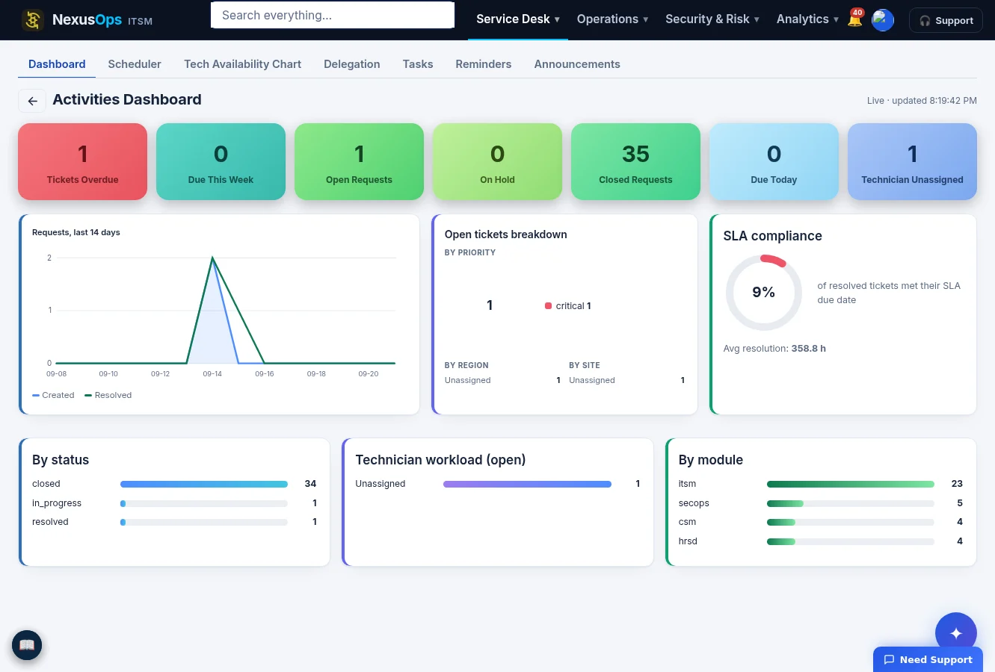The width and height of the screenshot is (995, 672).
Task: Click the SLA compliance 9% ring
Action: [763, 292]
